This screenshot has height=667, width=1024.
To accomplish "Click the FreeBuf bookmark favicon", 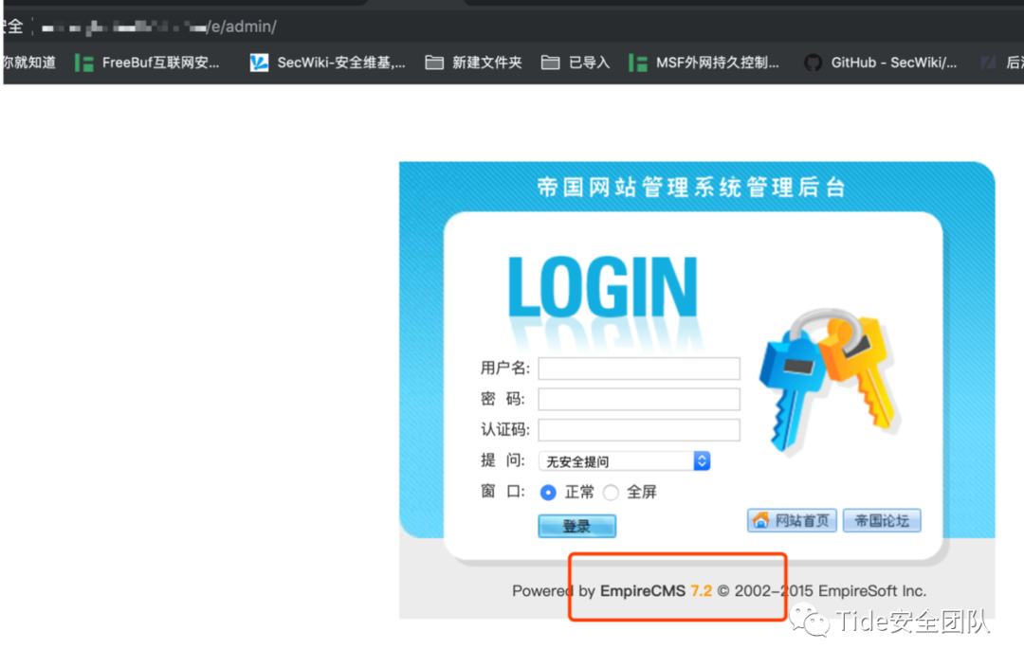I will point(84,63).
